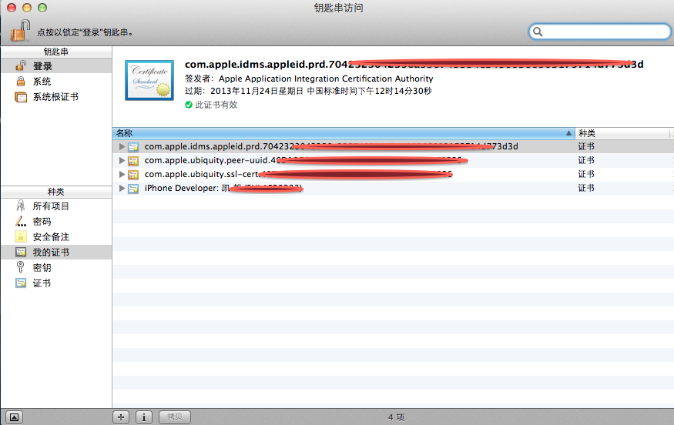Screen dimensions: 674x425
Task: Toggle the bottom-left sidebar view button
Action: (14, 417)
